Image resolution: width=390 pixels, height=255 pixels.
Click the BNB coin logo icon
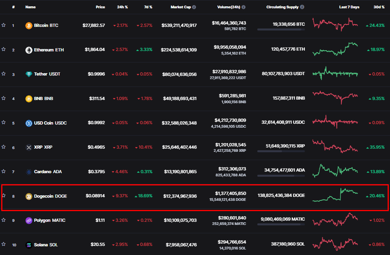[29, 99]
